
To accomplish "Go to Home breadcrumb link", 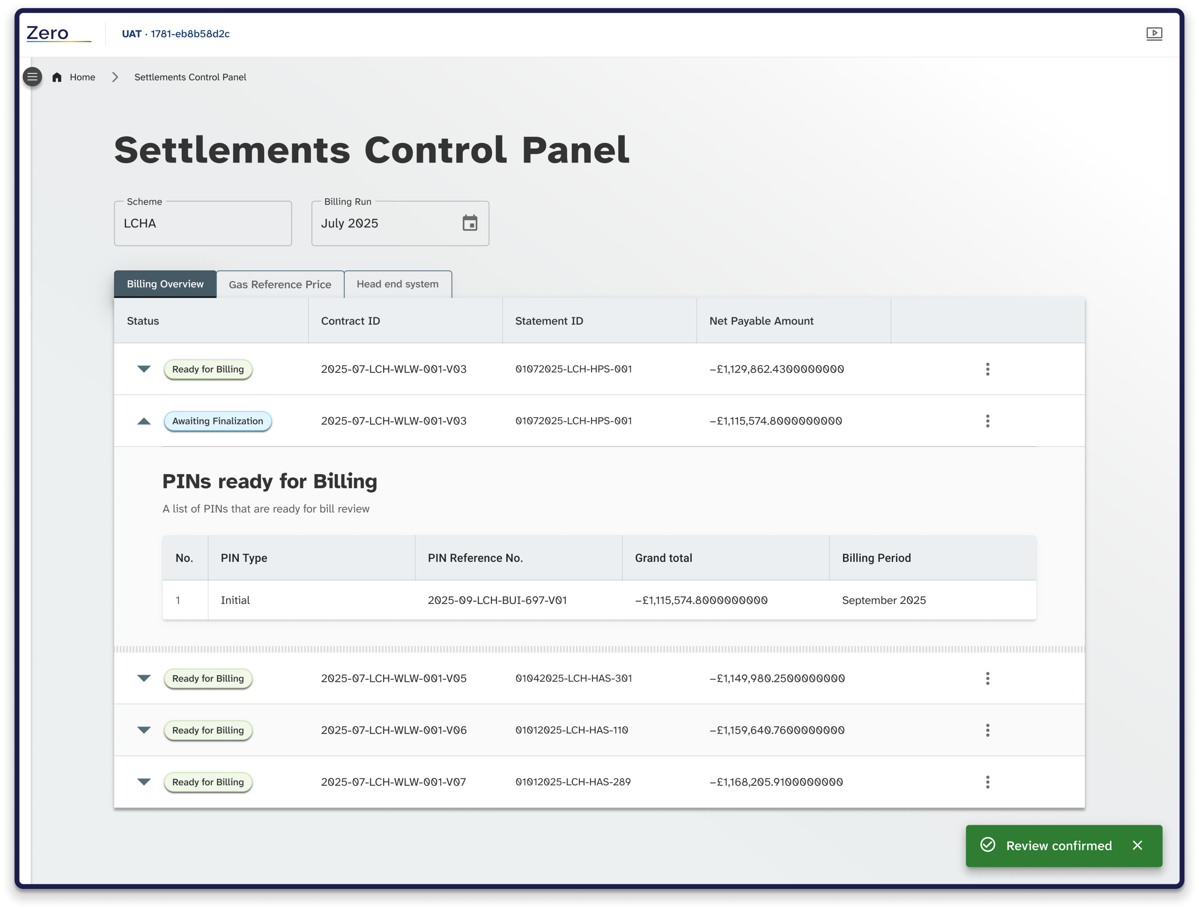I will coord(82,77).
